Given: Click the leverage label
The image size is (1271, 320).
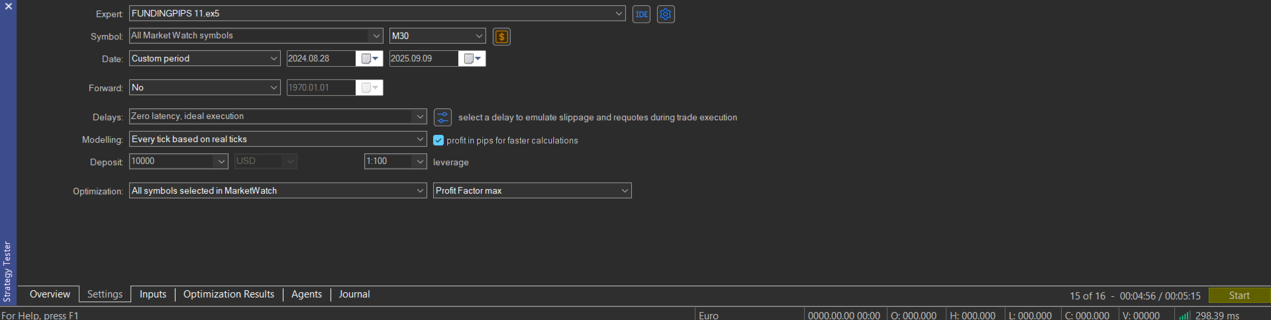Looking at the screenshot, I should pyautogui.click(x=451, y=162).
